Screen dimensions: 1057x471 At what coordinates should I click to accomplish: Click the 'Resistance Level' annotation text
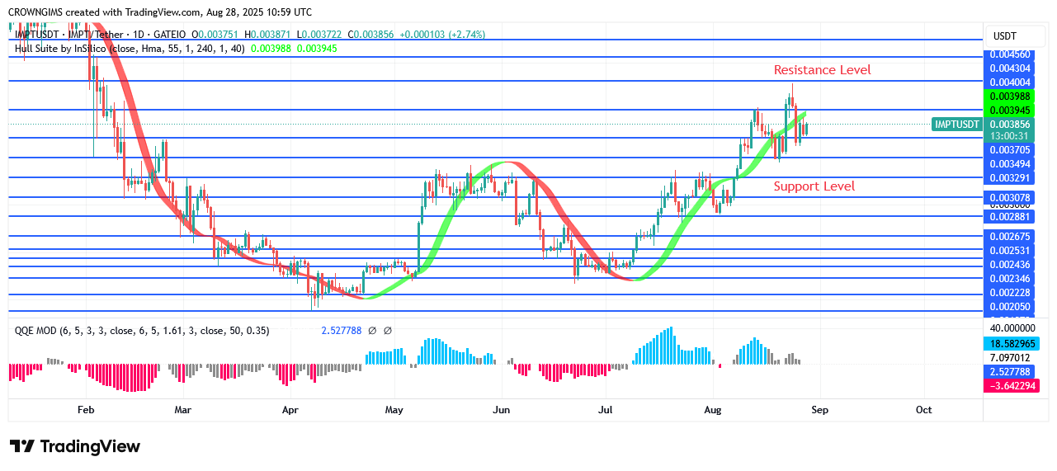822,70
